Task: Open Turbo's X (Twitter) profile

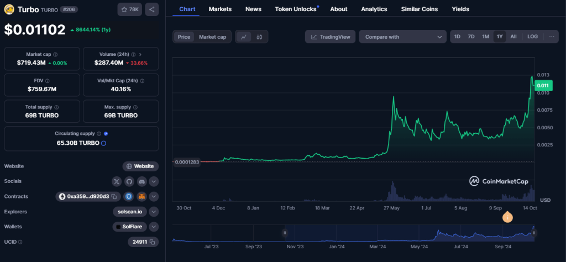Action: [x=117, y=181]
